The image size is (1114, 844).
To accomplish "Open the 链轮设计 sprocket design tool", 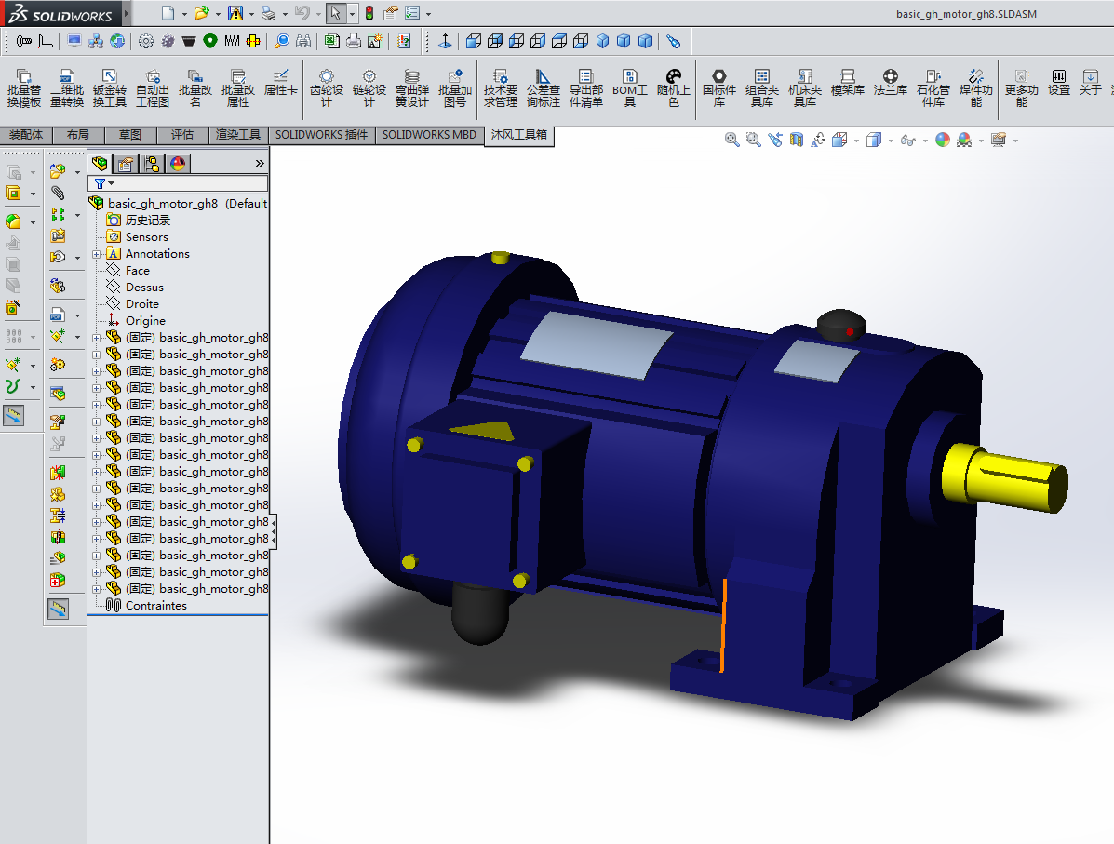I will tap(369, 88).
